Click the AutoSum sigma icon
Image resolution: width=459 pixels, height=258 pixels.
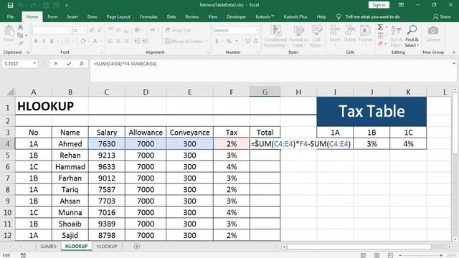click(x=380, y=27)
